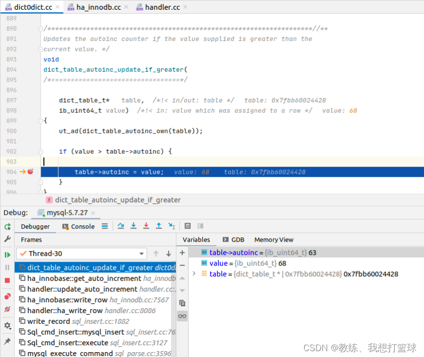The width and height of the screenshot is (424, 357).
Task: Step out of current function
Action: [159, 226]
